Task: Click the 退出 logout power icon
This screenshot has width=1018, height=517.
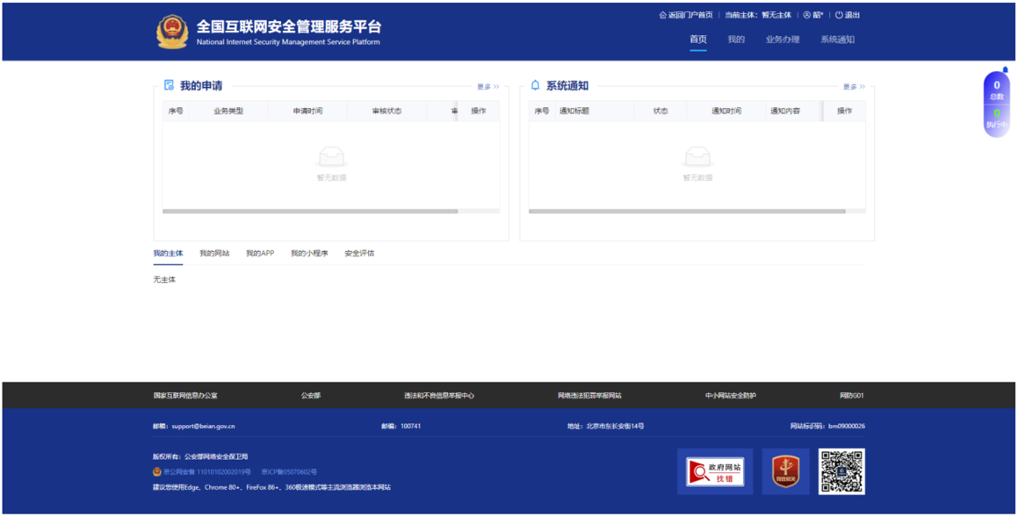Action: 839,15
